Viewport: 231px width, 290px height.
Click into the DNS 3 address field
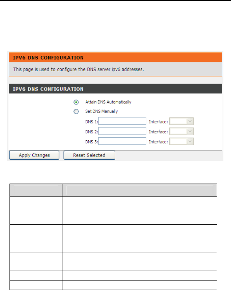click(x=123, y=141)
